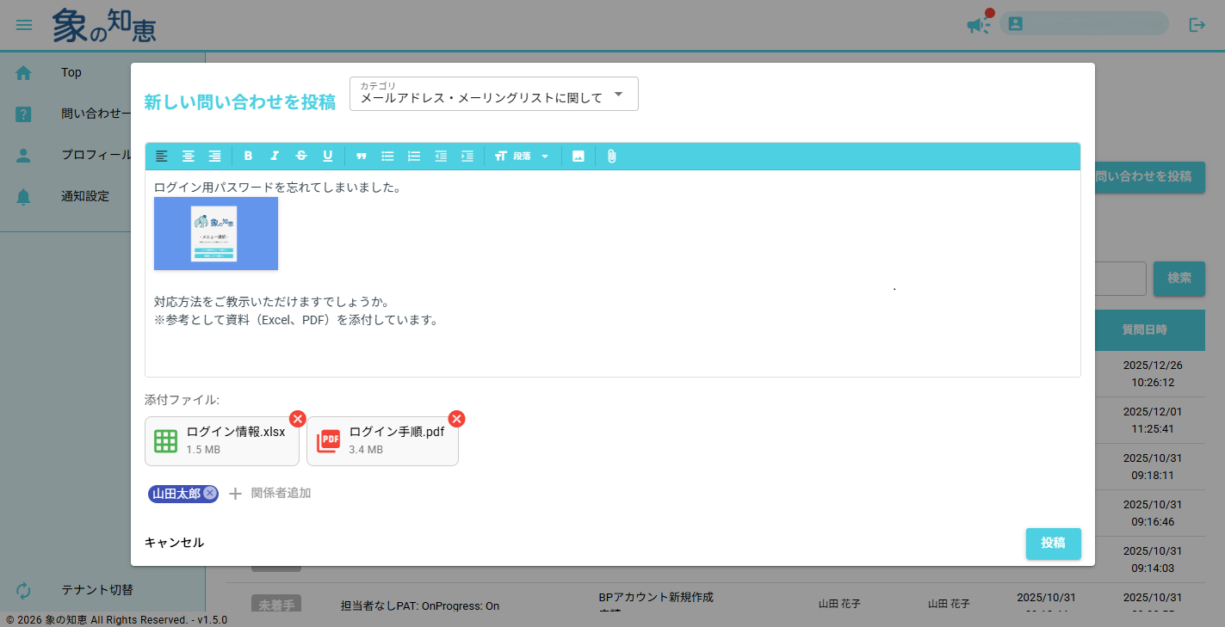Click the insert image icon
Screen dimensions: 1225x627
pos(578,156)
